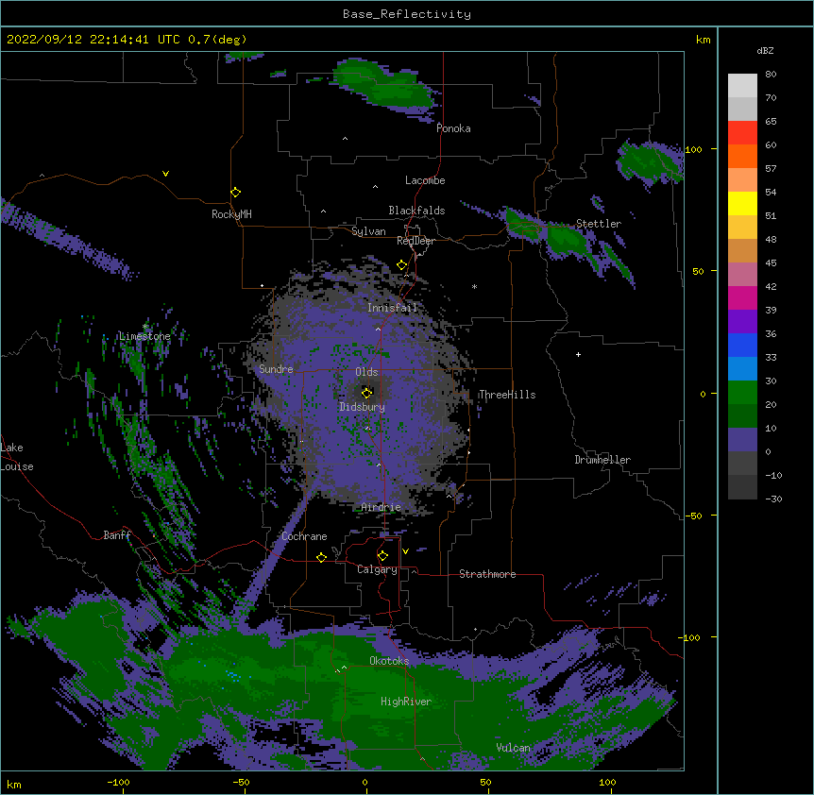The image size is (814, 795).
Task: Click the asterisk marker above the Limestone label
Action: pyautogui.click(x=144, y=327)
